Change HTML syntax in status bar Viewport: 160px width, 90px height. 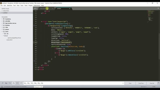point(154,87)
